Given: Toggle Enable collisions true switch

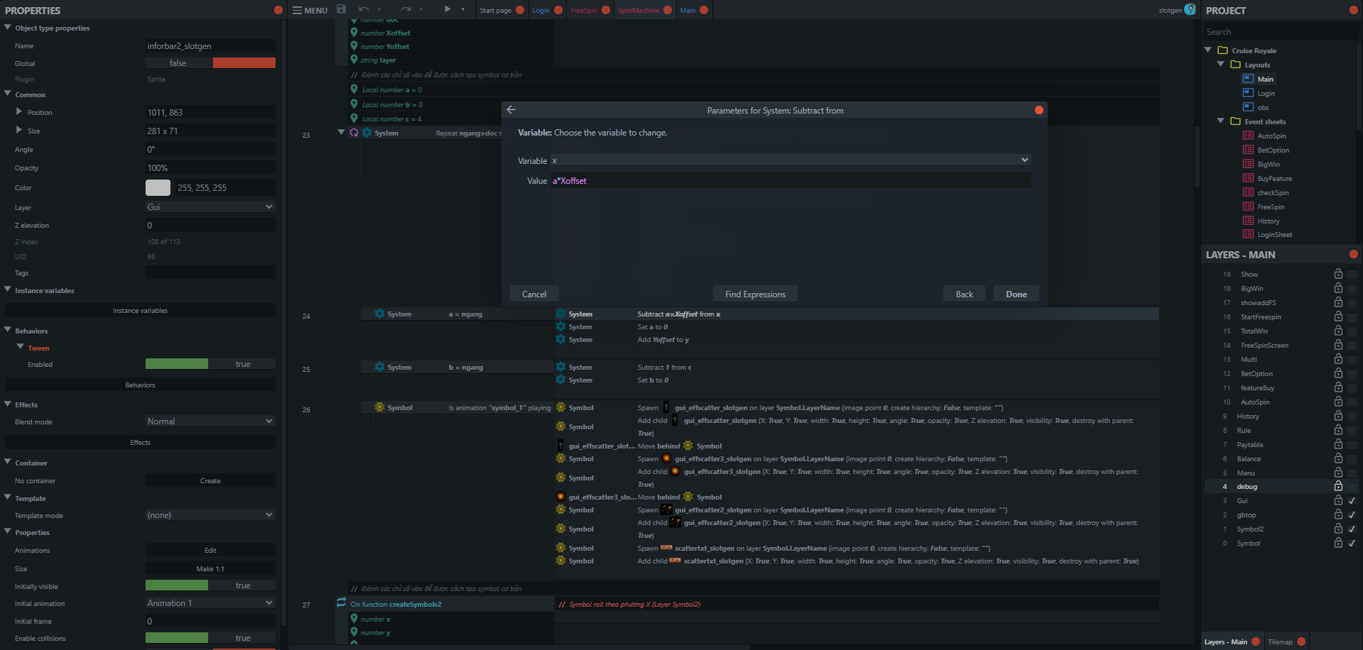Looking at the screenshot, I should (210, 638).
